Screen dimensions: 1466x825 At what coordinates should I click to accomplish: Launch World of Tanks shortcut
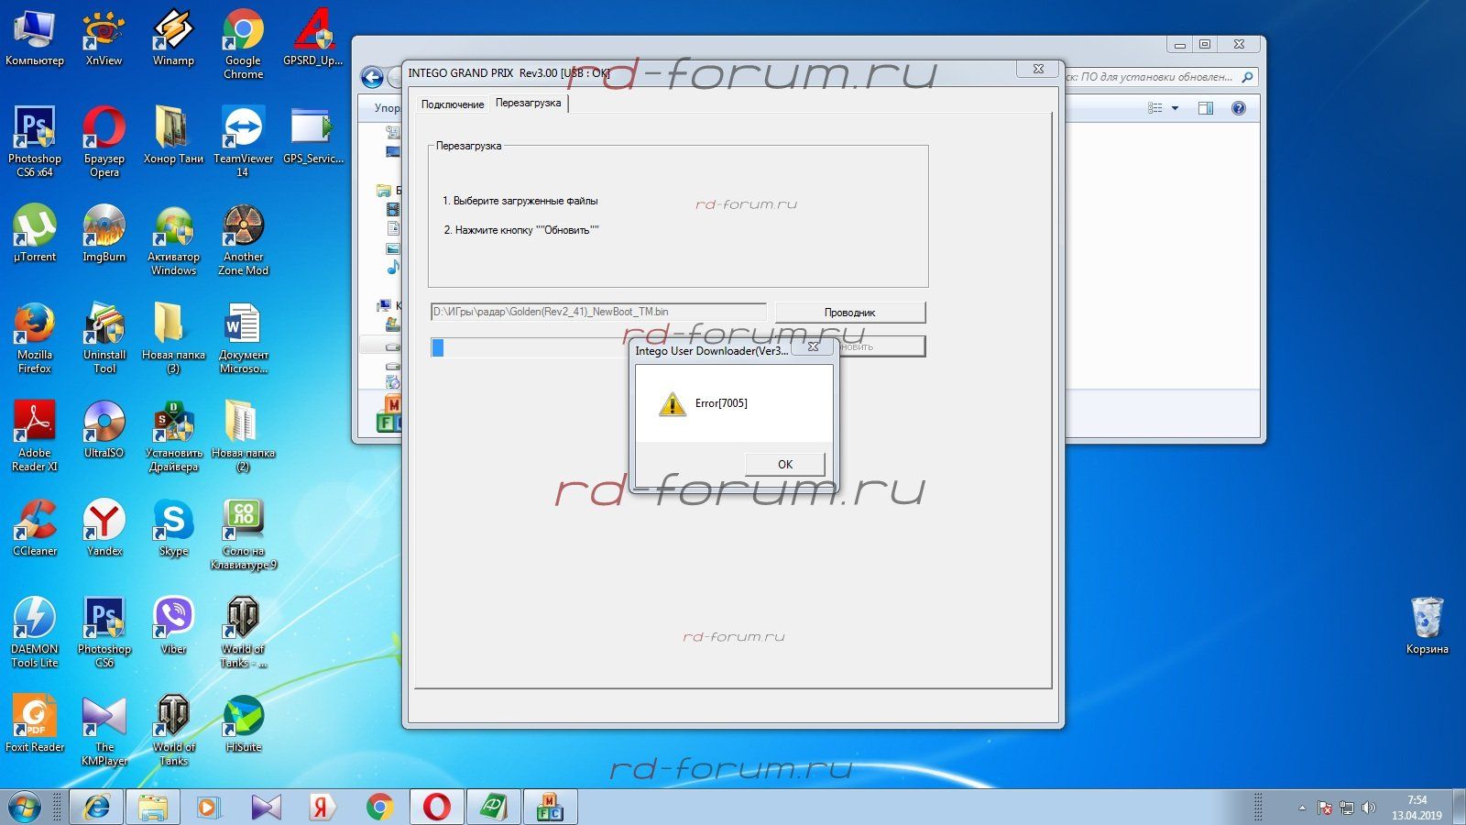click(173, 731)
